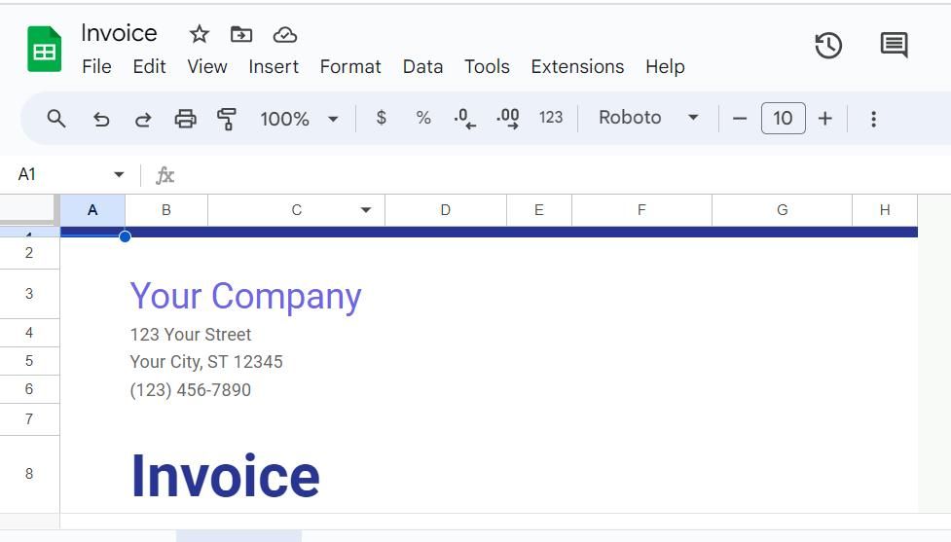Undo the last action
The height and width of the screenshot is (542, 951).
point(101,119)
